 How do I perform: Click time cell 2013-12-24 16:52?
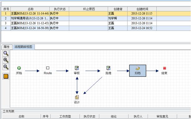click(142, 28)
